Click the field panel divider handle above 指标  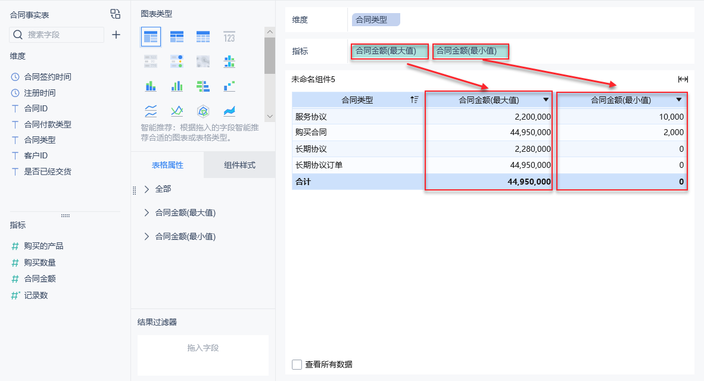click(x=65, y=216)
